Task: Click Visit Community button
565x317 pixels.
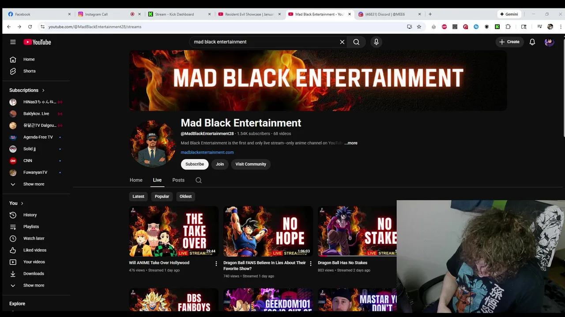Action: coord(251,164)
